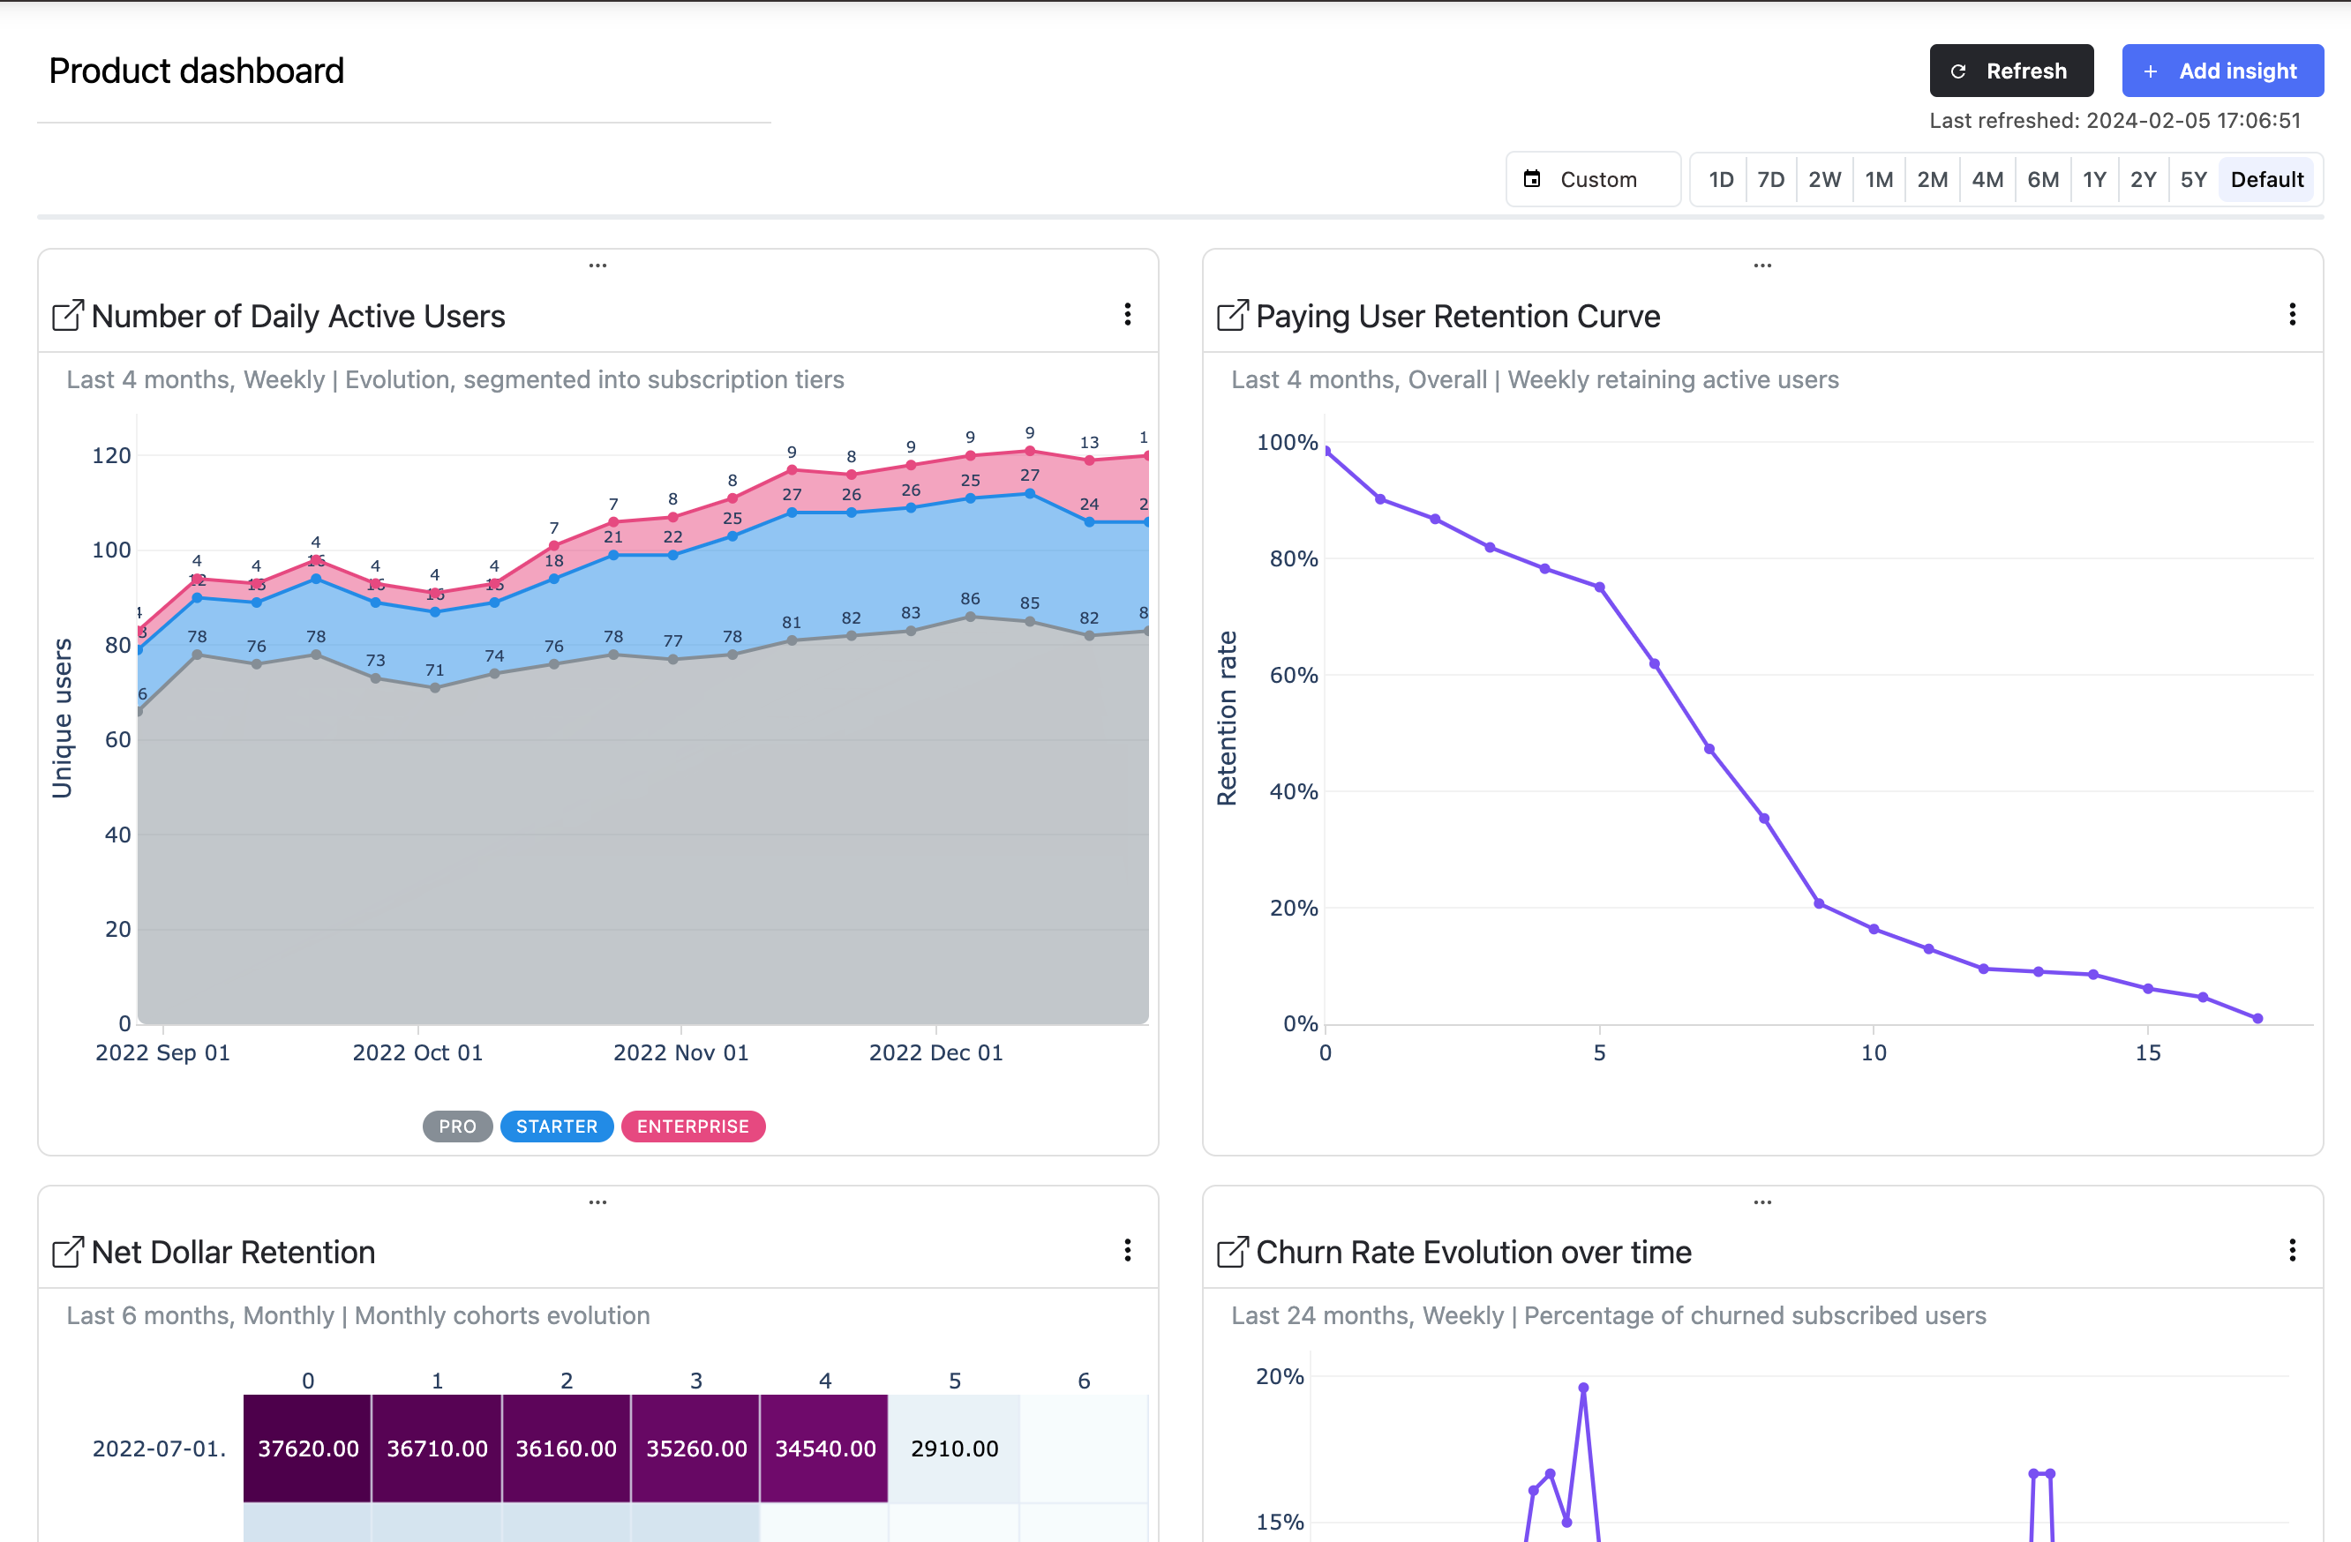Image resolution: width=2351 pixels, height=1542 pixels.
Task: Select the Default time range tab
Action: pyautogui.click(x=2266, y=179)
